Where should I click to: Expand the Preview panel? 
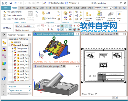pyautogui.click(x=19, y=86)
